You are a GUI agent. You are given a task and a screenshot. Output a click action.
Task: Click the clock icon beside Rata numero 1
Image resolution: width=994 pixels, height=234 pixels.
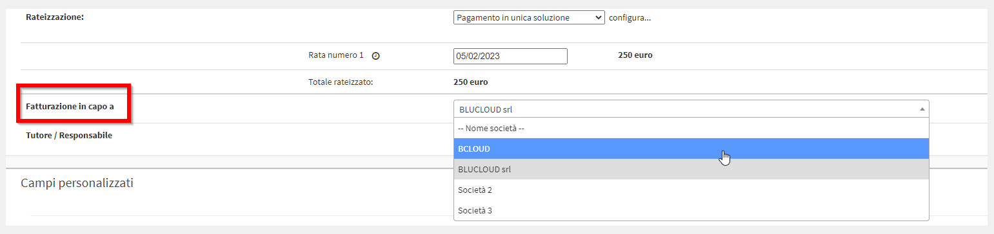[x=375, y=56]
